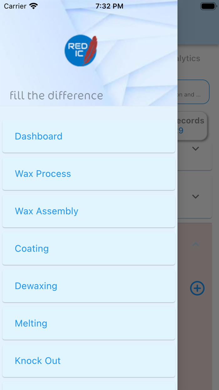Screen dimensions: 219x390
Task: Tap the Records count card
Action: click(191, 125)
